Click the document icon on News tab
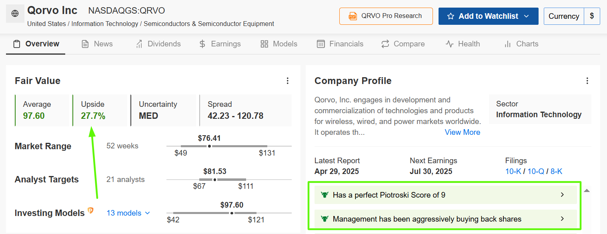607x234 pixels. coord(85,44)
